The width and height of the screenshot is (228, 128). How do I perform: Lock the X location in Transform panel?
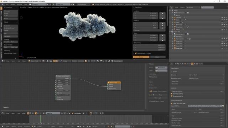162,14
